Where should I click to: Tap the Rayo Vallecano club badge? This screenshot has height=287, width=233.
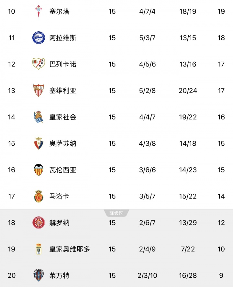[39, 64]
